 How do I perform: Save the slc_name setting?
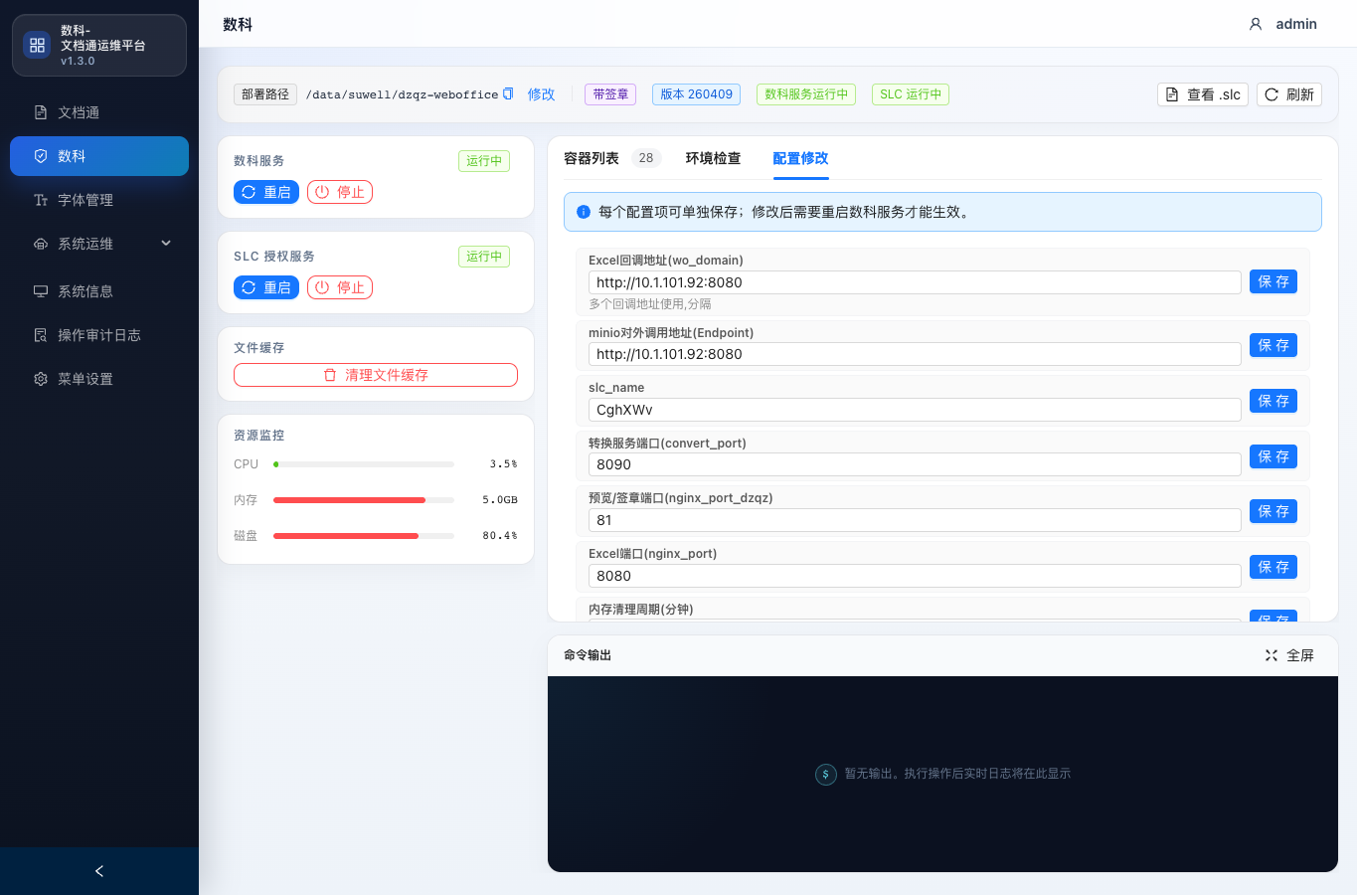[1273, 401]
